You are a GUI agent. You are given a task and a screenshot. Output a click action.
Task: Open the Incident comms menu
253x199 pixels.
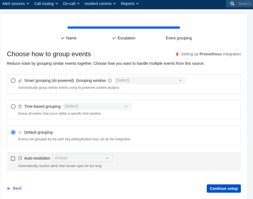(100, 4)
